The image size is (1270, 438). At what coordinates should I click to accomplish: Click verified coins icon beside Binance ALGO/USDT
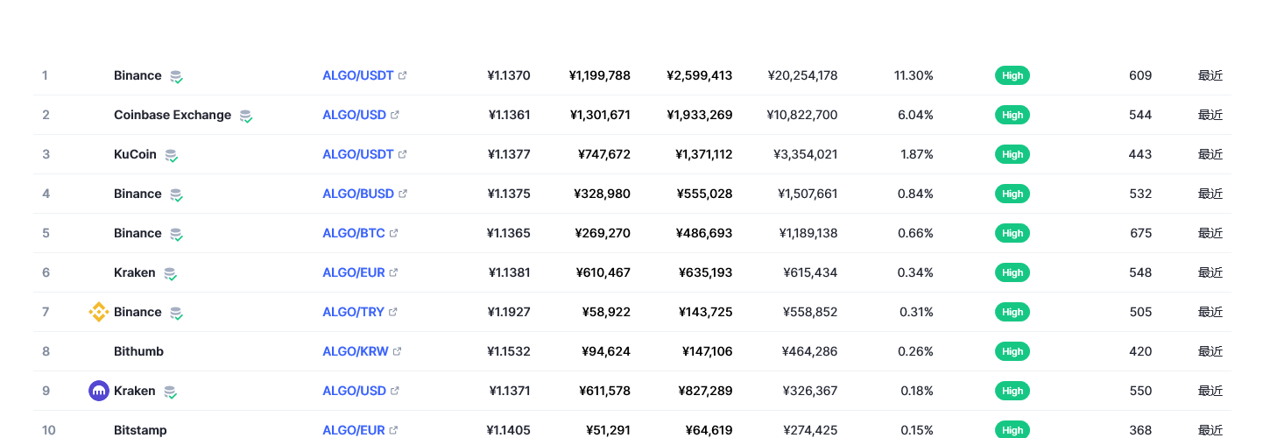176,76
